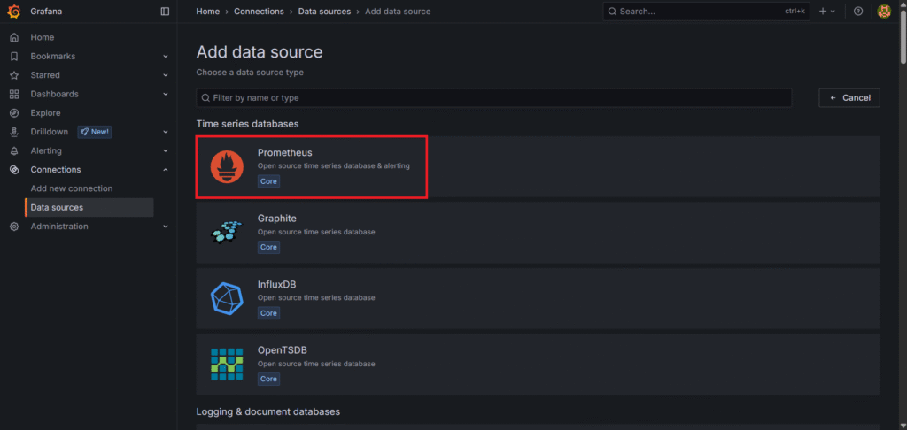Expand the Bookmarks section chevron
This screenshot has width=907, height=430.
click(166, 56)
